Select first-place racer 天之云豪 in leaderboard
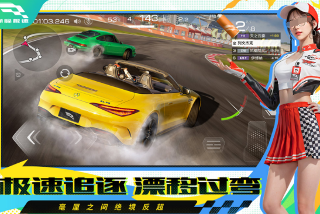 (x=256, y=36)
